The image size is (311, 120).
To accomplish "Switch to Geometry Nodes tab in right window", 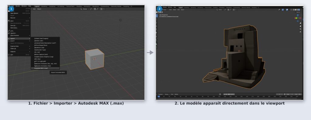I will coord(246,8).
